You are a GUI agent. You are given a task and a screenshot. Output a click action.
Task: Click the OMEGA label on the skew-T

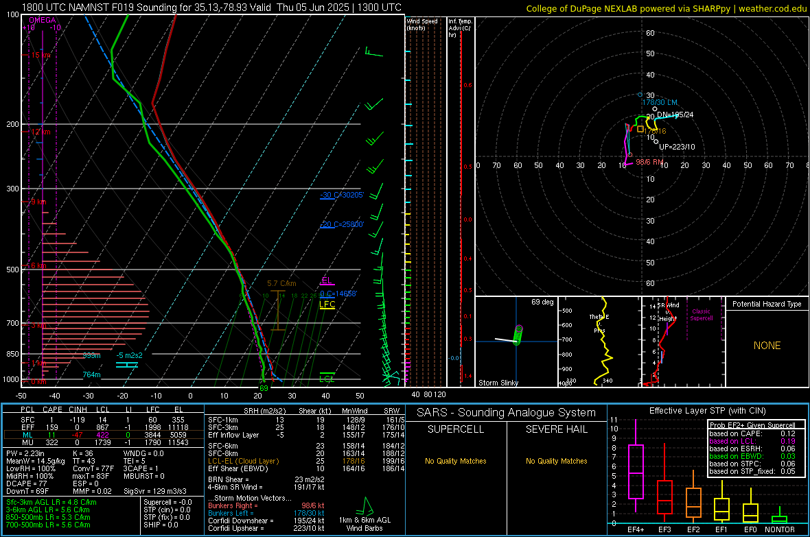[x=43, y=20]
